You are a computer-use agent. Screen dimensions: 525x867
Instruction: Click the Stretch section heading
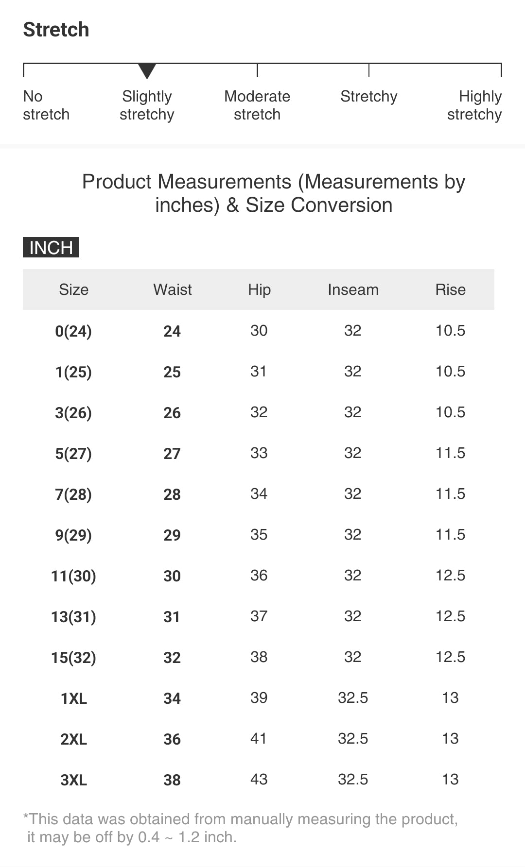coord(56,30)
